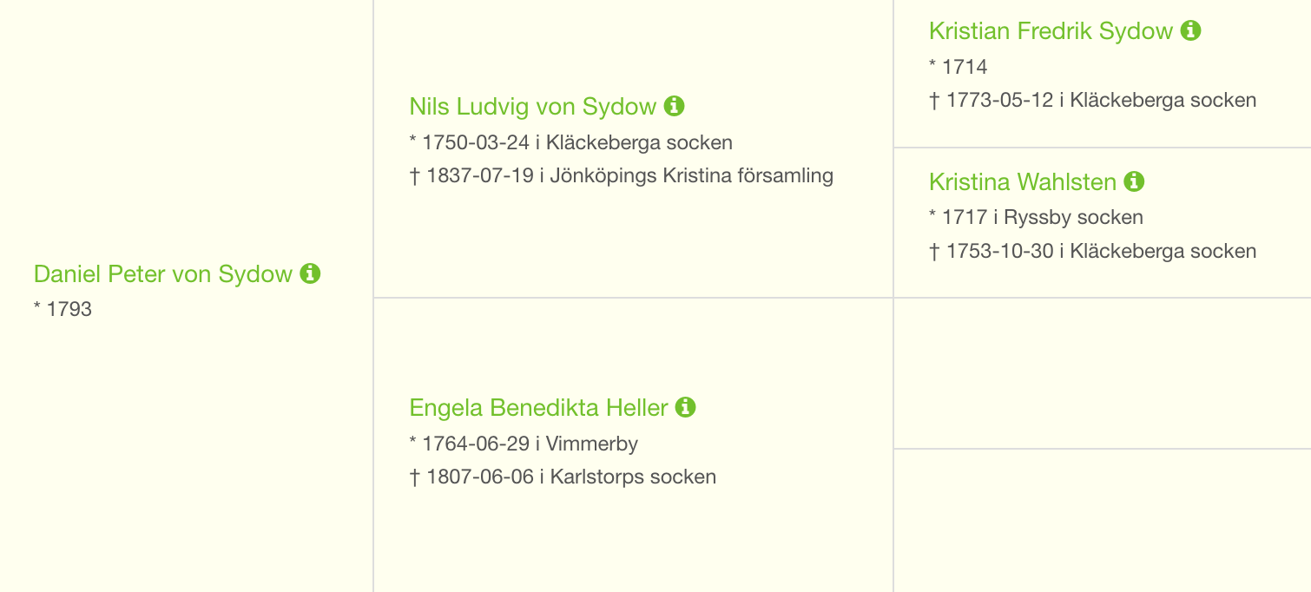Open Daniel Peter von Sydow's profile link
Screen dimensions: 1311x592
pos(163,274)
